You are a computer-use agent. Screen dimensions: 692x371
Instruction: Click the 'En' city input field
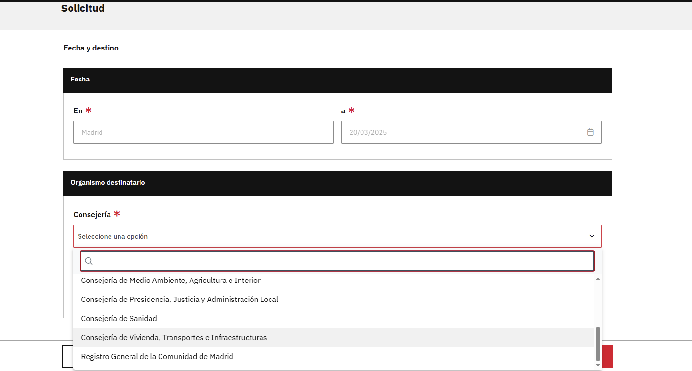[203, 132]
